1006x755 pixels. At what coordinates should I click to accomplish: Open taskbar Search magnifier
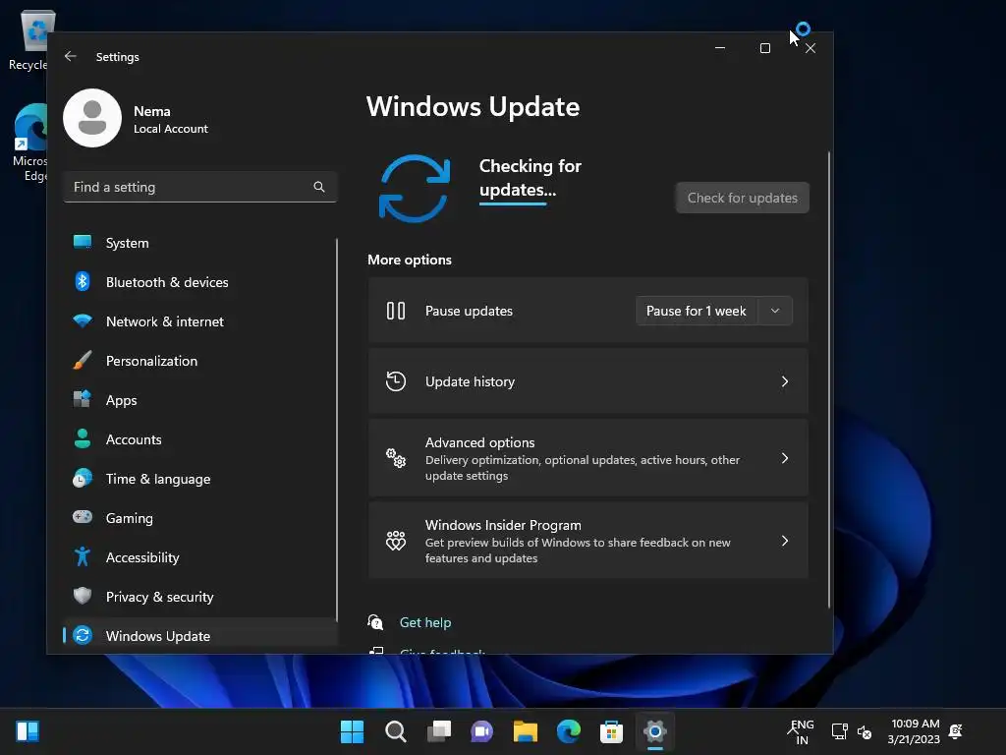[x=395, y=731]
